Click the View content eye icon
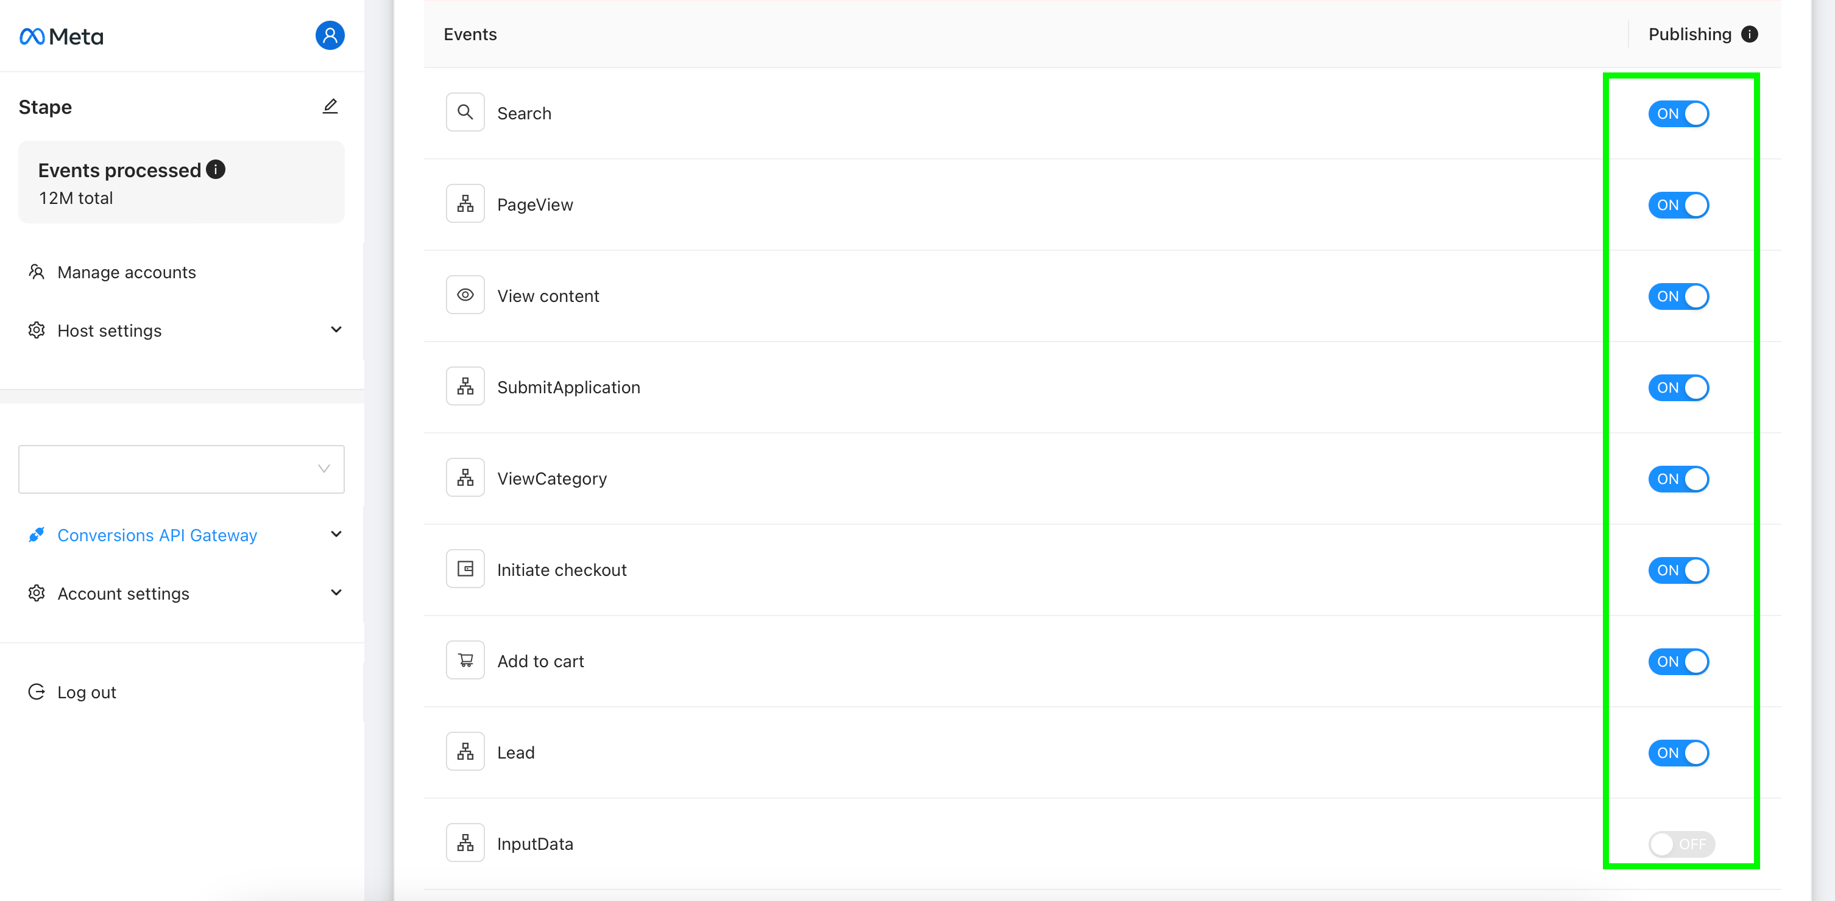This screenshot has height=901, width=1835. (465, 295)
